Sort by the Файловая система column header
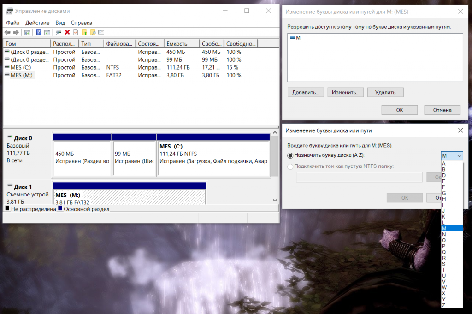472x314 pixels. [x=120, y=44]
